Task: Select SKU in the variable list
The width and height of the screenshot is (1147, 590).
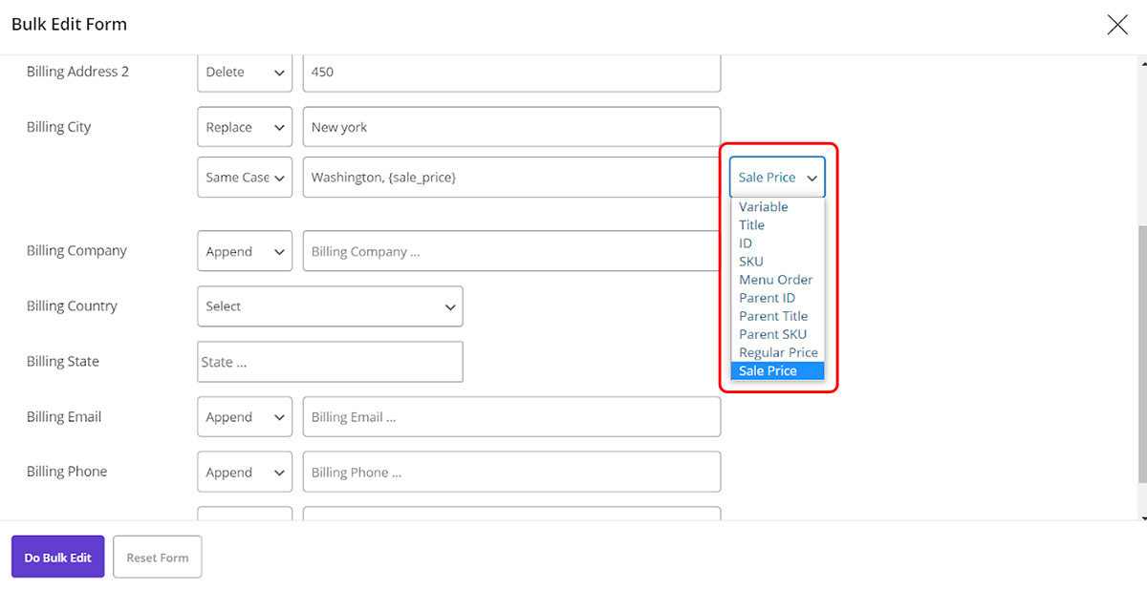Action: coord(751,262)
